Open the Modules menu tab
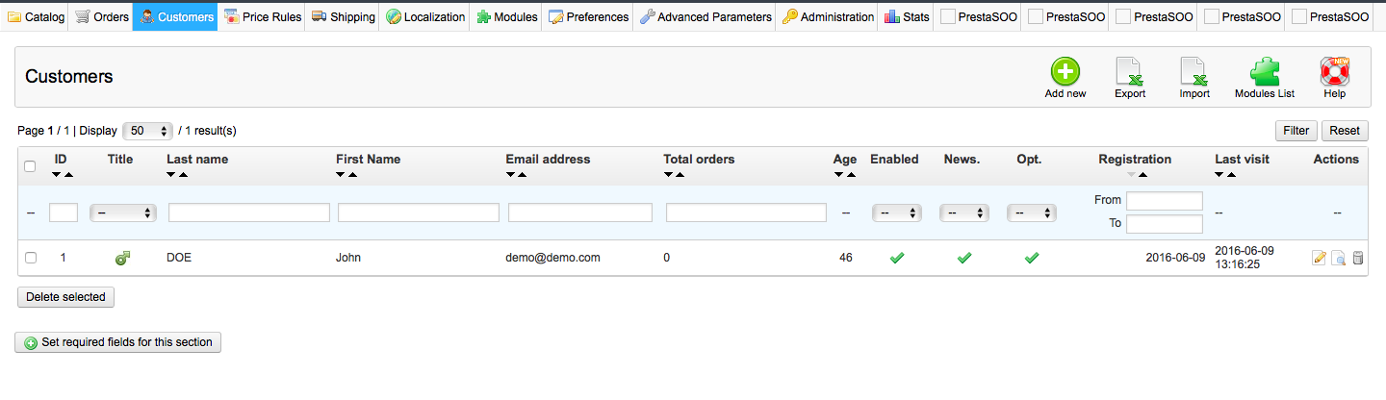 pos(506,16)
